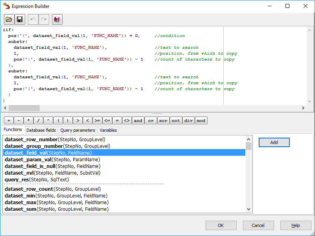Select dataset_param_val in the functions list
Viewport: 315px width, 236px height.
[x=52, y=160]
